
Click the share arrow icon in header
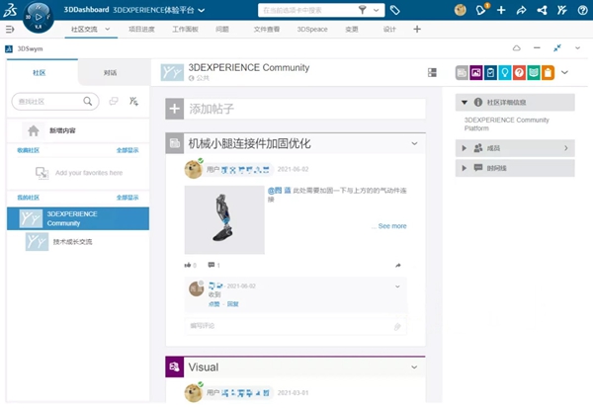[x=522, y=10]
